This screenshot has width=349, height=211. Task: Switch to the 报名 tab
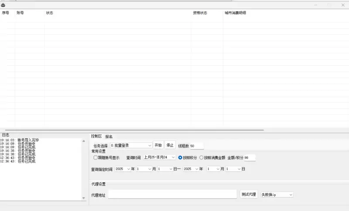pos(109,137)
